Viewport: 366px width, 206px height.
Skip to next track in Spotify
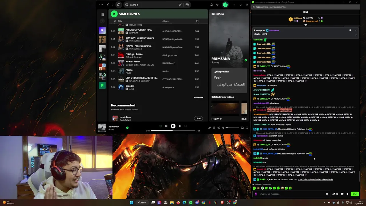coord(180,126)
